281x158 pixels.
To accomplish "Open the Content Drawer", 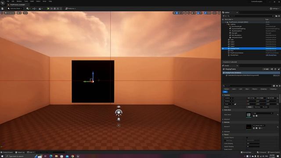I will coord(7,152).
